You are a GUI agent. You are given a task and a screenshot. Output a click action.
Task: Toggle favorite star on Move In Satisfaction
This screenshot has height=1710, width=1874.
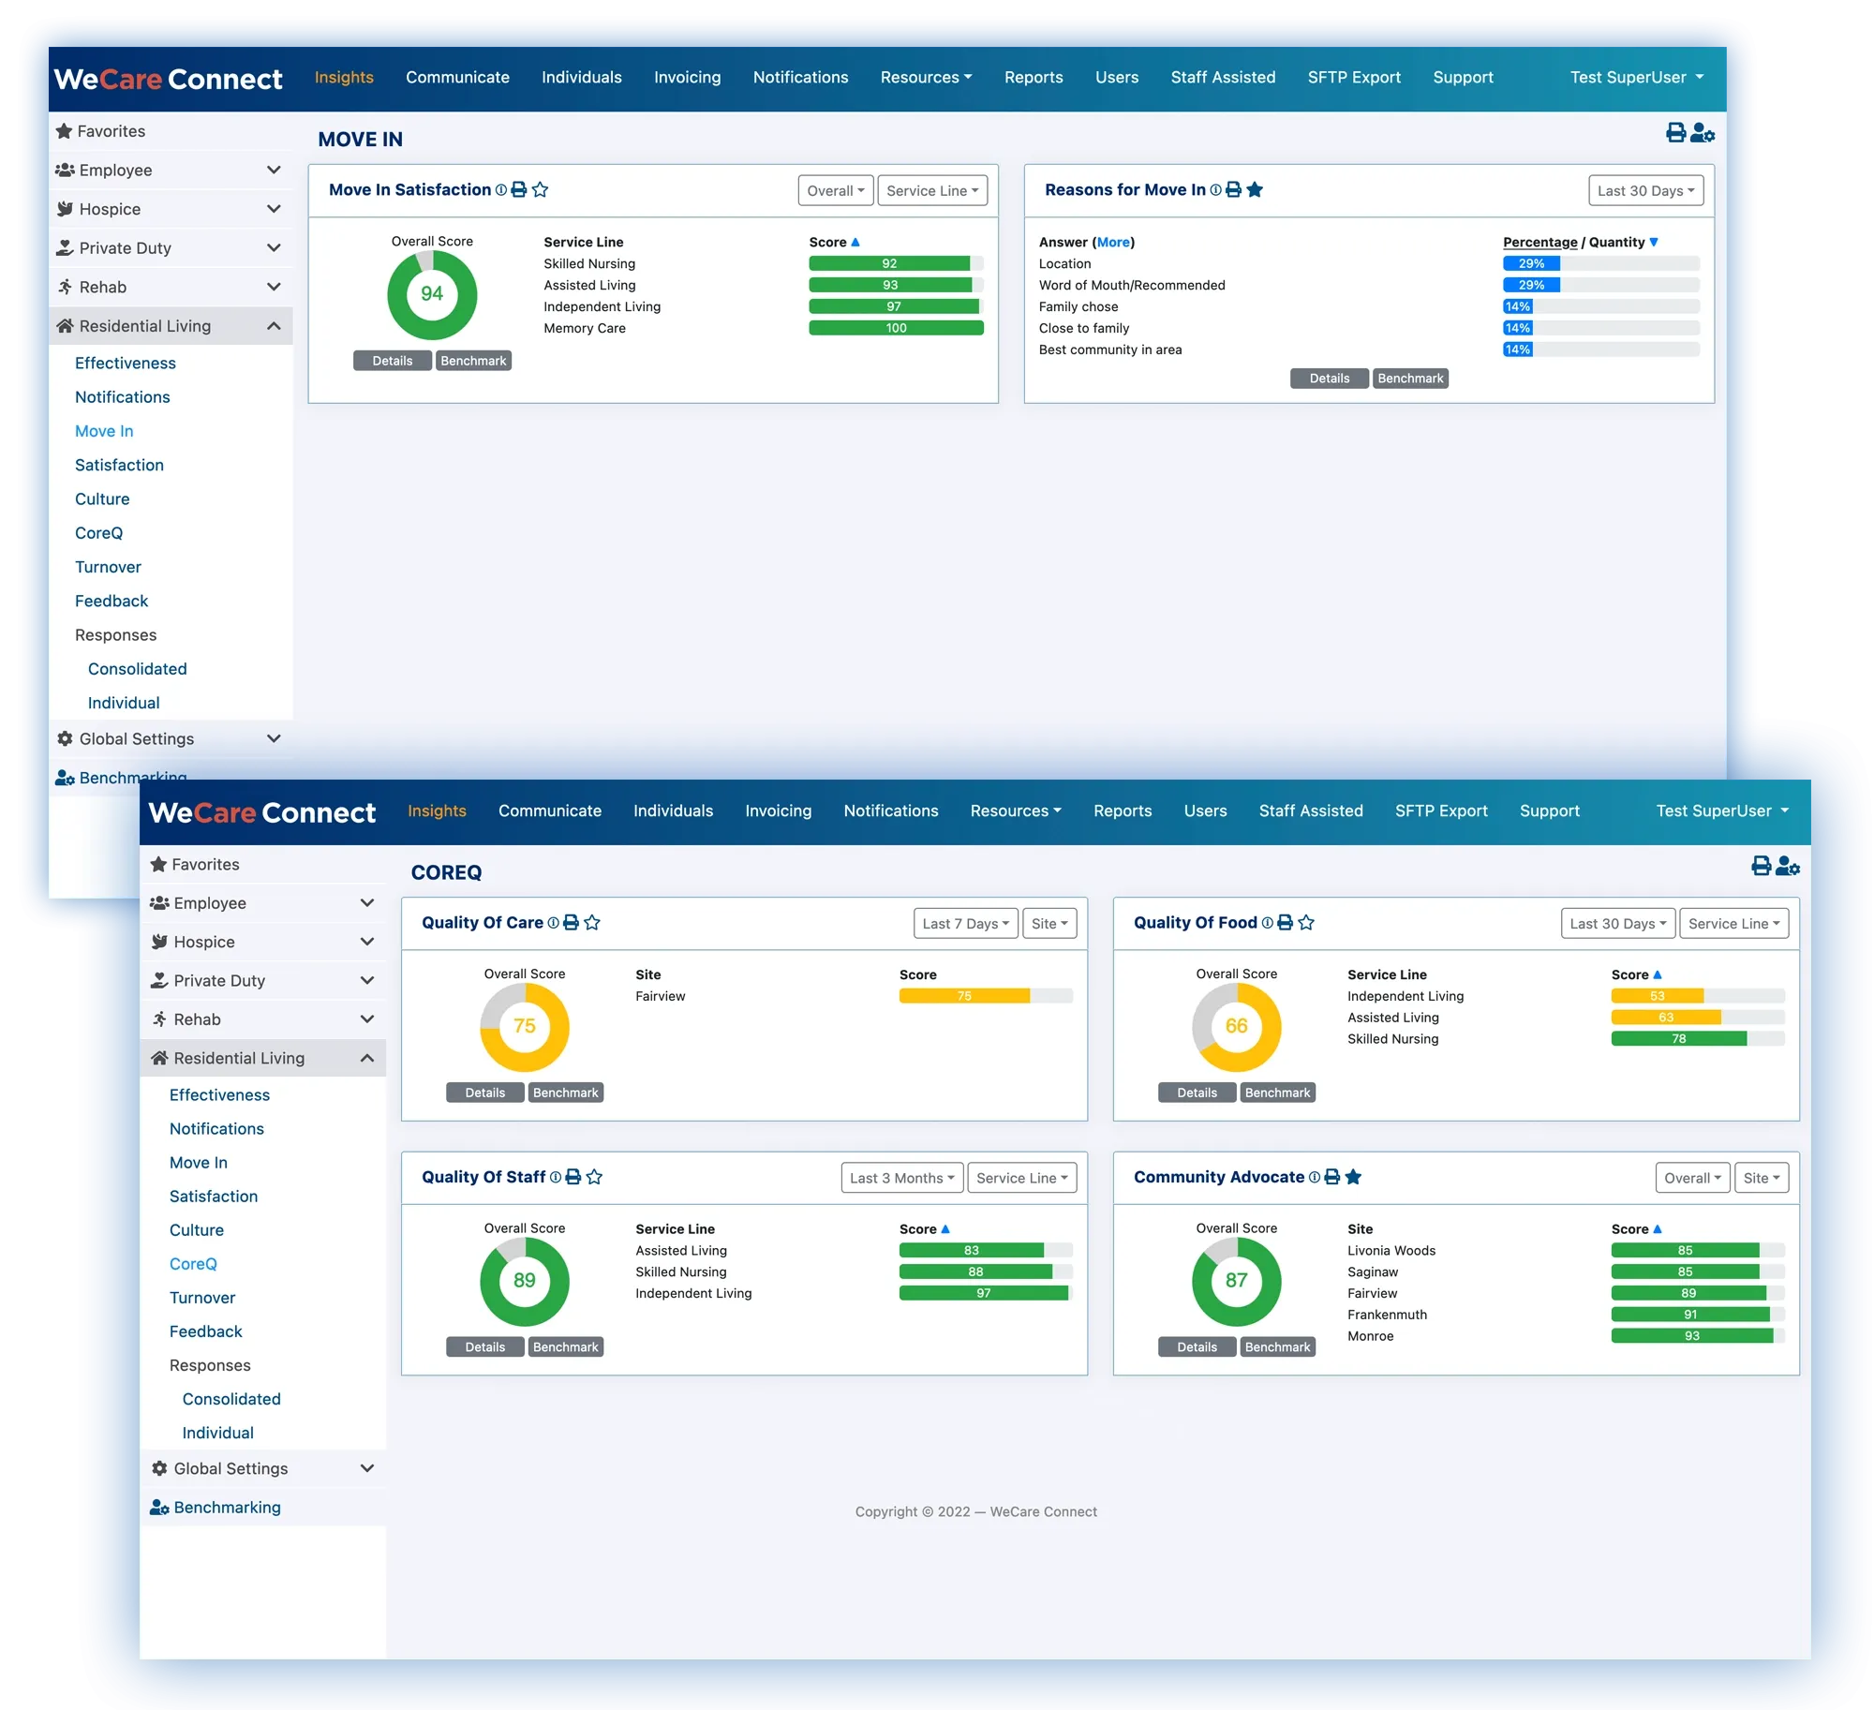click(x=540, y=190)
